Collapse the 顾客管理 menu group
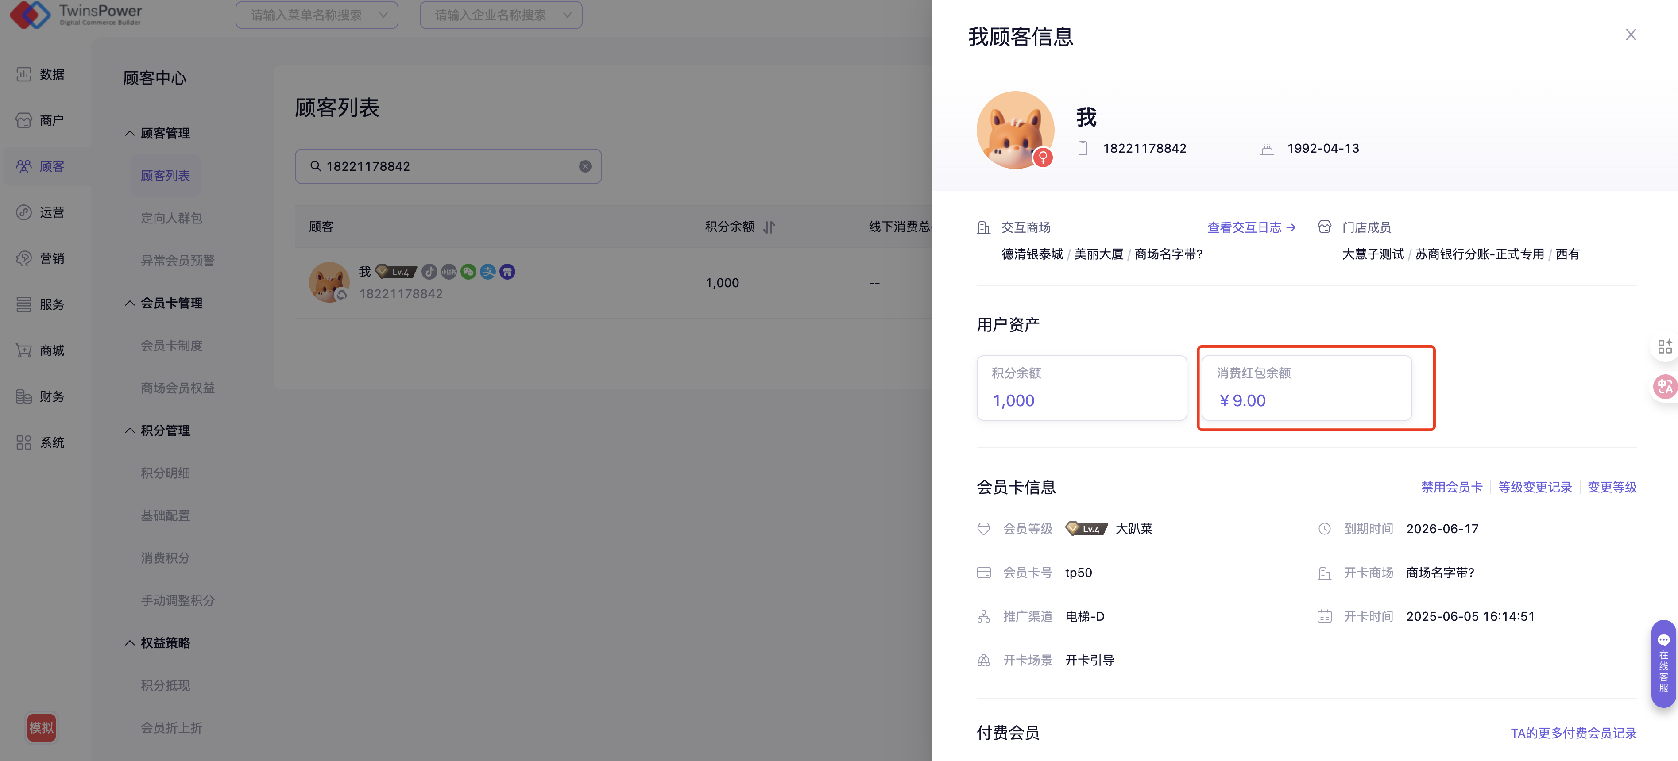This screenshot has height=761, width=1678. coord(130,134)
